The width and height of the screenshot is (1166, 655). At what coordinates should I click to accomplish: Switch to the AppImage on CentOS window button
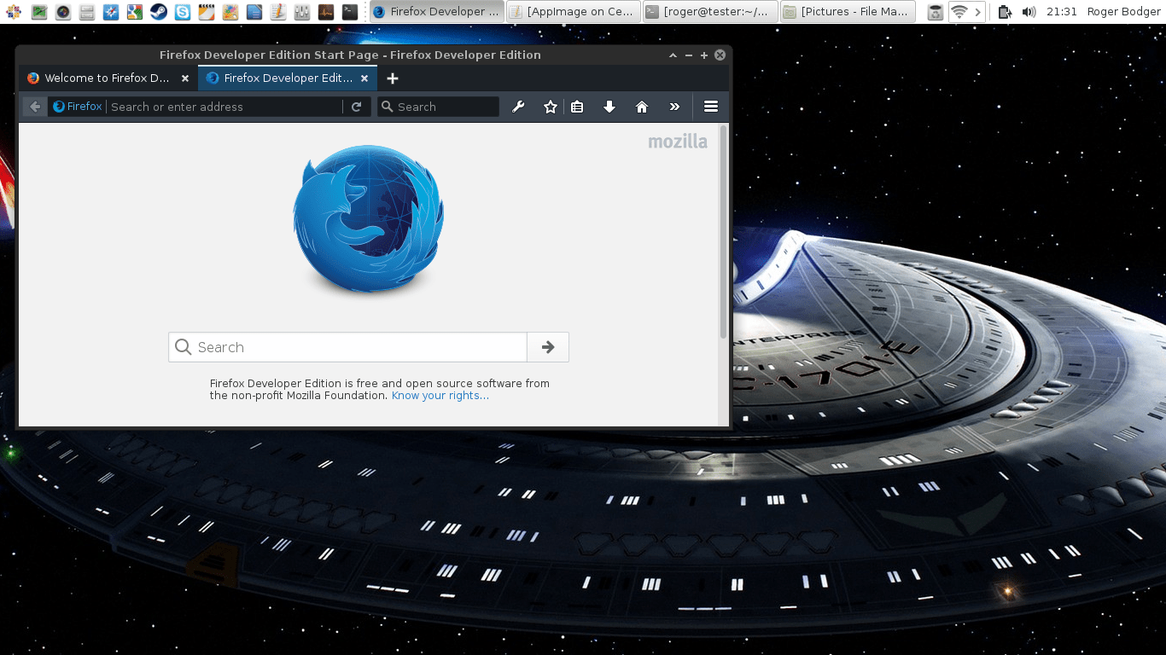click(573, 12)
